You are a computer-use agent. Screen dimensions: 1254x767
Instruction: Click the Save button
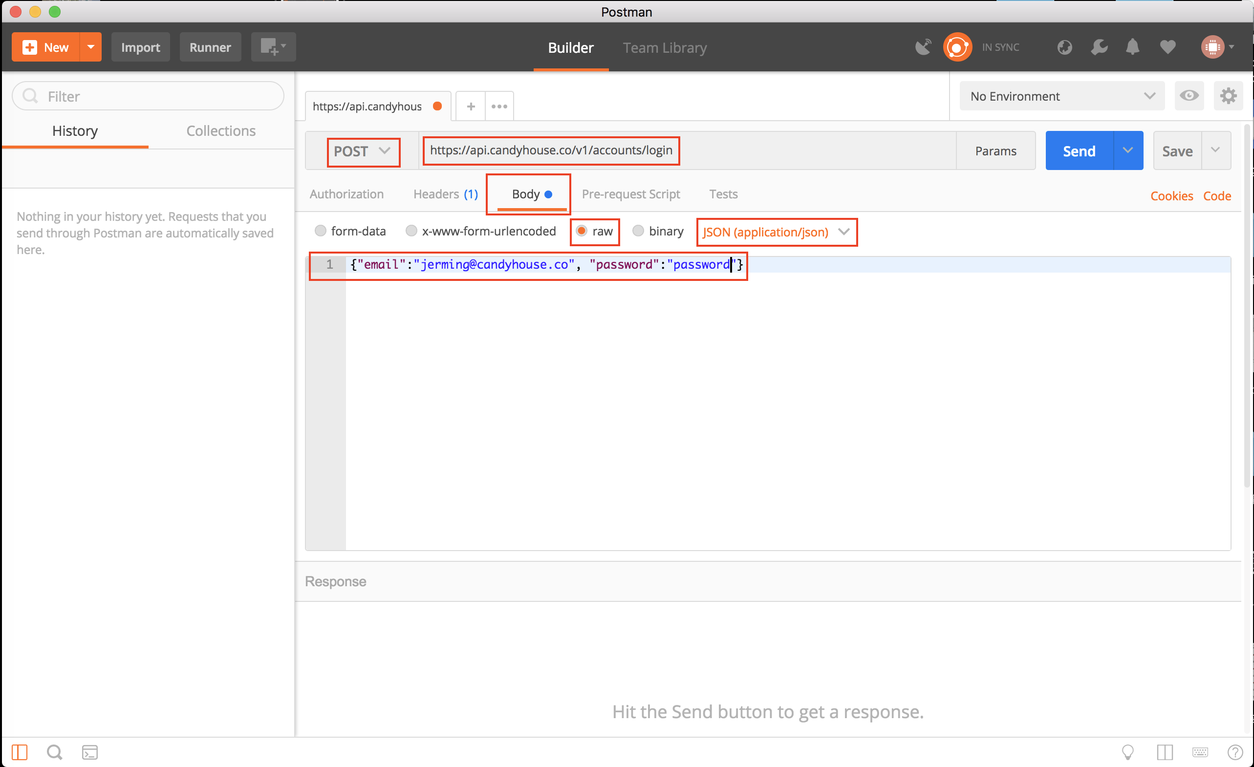1177,151
